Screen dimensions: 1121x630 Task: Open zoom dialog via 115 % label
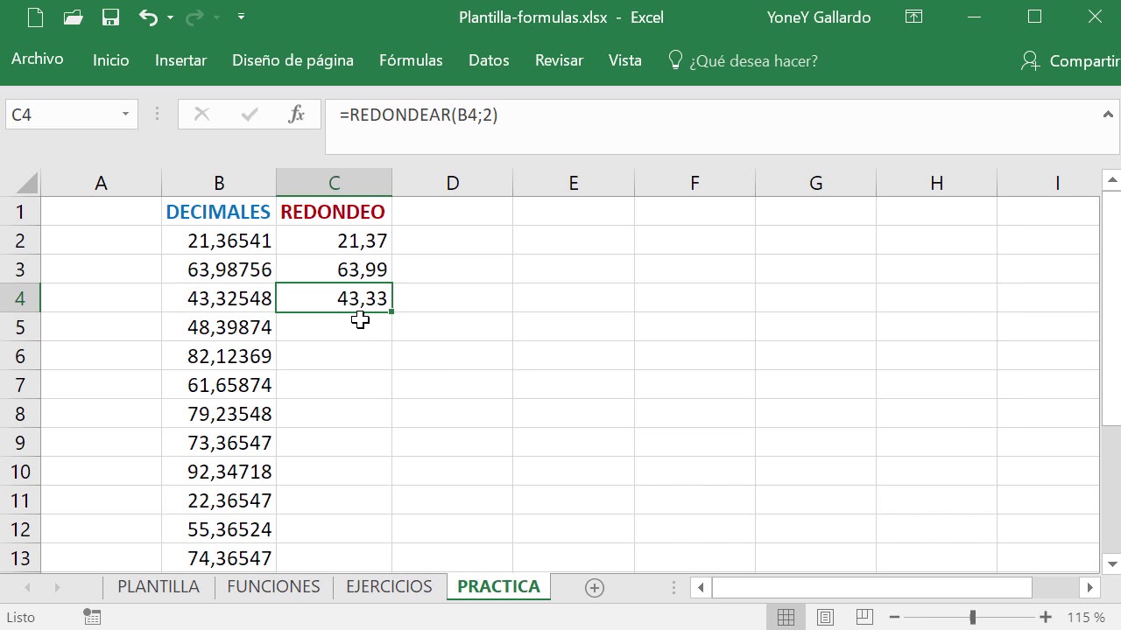[1086, 618]
